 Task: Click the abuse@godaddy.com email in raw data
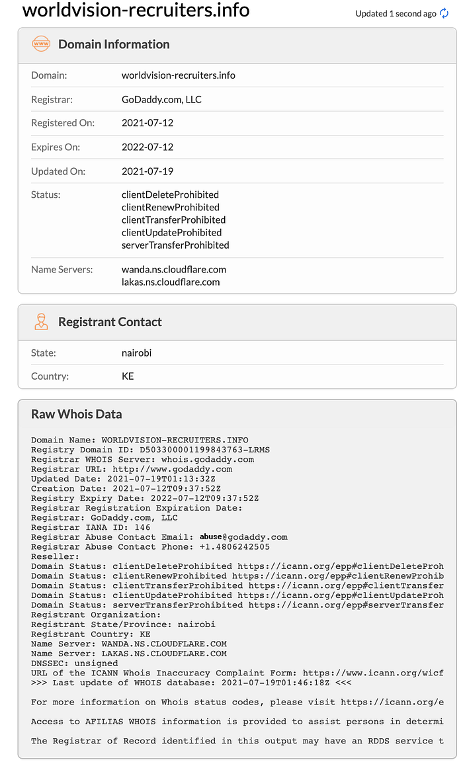tap(243, 537)
